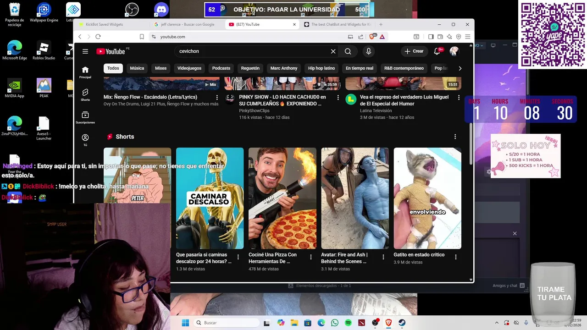This screenshot has height=330, width=587.
Task: Go to Principal in the sidebar
Action: 85,72
